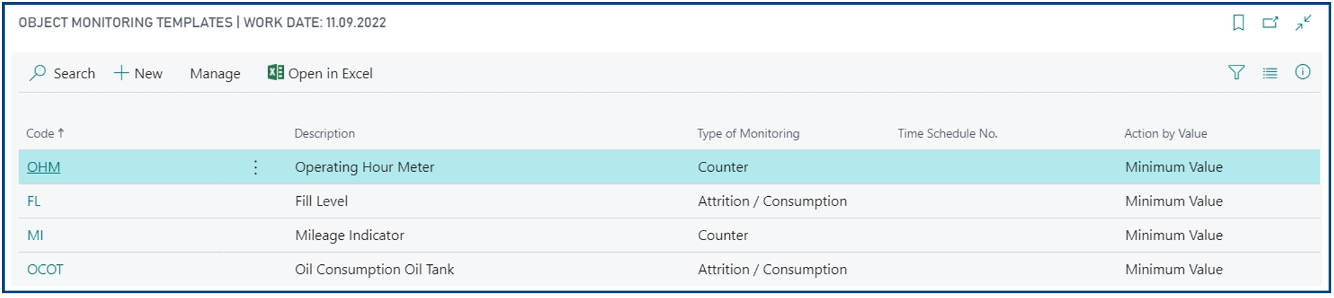The image size is (1334, 298).
Task: Open the OHM template link
Action: (43, 167)
